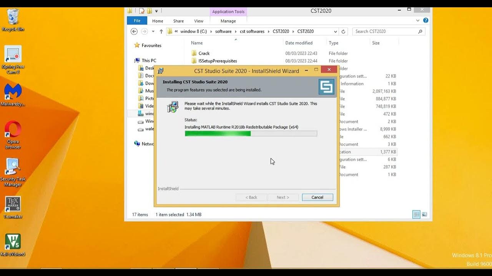The width and height of the screenshot is (492, 276).
Task: Expand the Explorer ribbon chevron
Action: coord(418,20)
